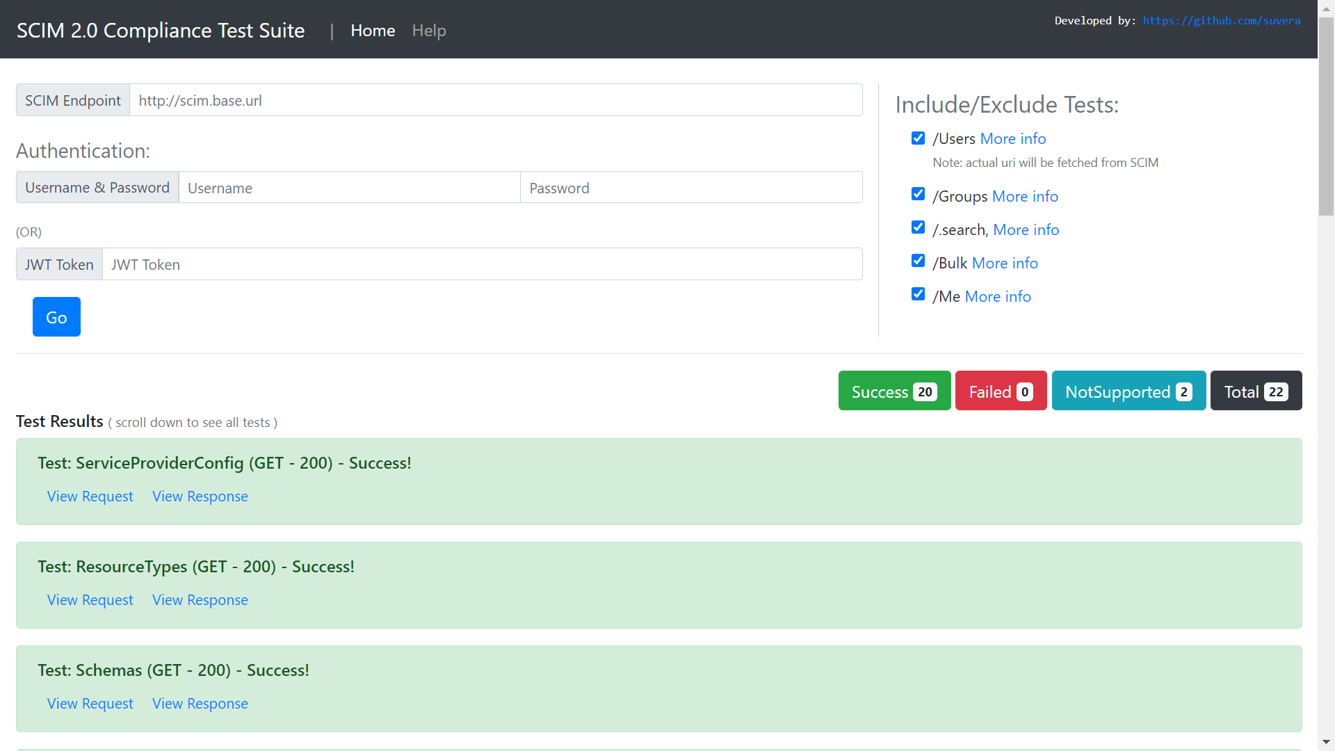The width and height of the screenshot is (1335, 751).
Task: Uncheck the /Bulk test option
Action: (x=918, y=260)
